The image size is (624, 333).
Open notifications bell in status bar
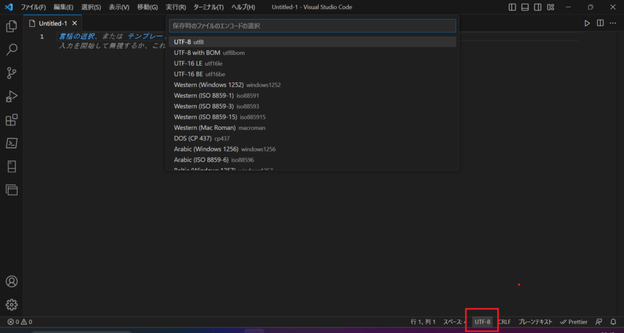(613, 322)
